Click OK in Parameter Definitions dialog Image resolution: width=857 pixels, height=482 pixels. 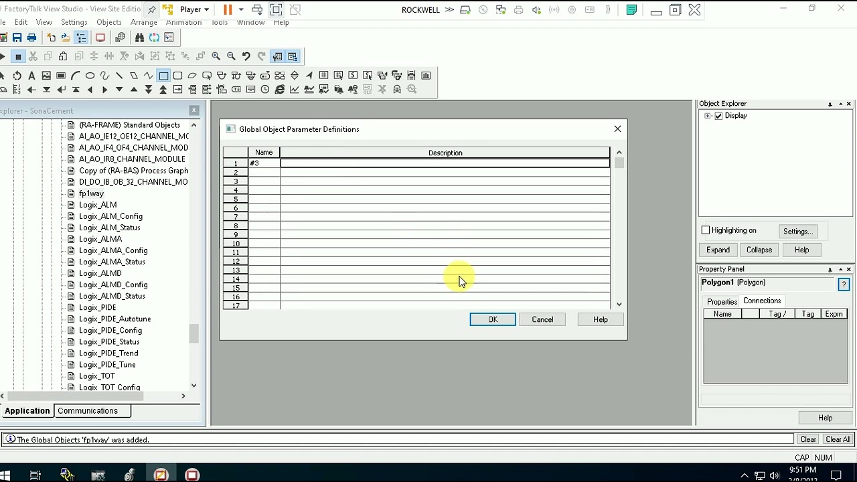tap(493, 319)
